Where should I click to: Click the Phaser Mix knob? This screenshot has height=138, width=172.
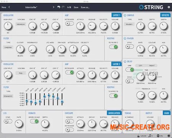164,49
